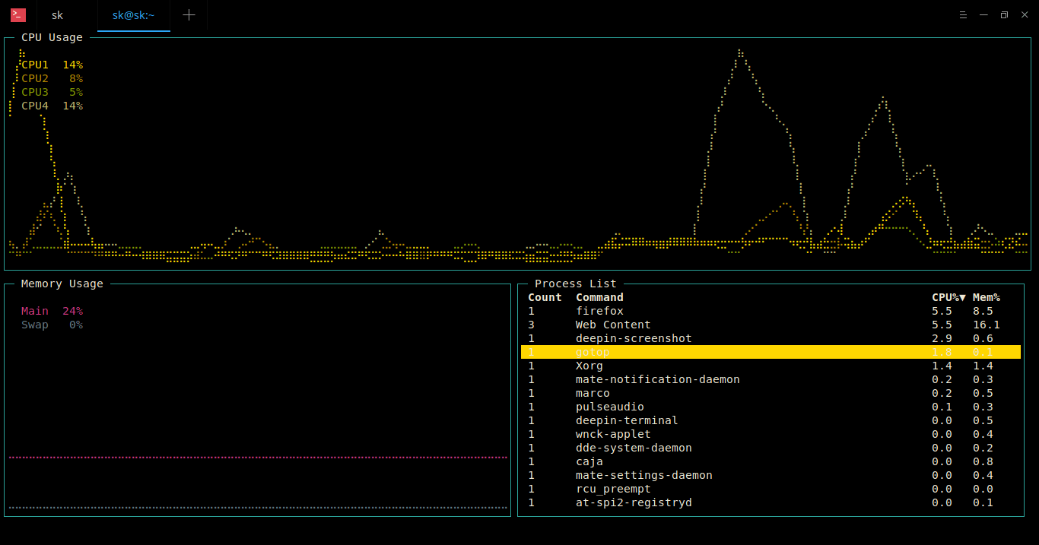Click the red terminal app icon

[x=18, y=15]
